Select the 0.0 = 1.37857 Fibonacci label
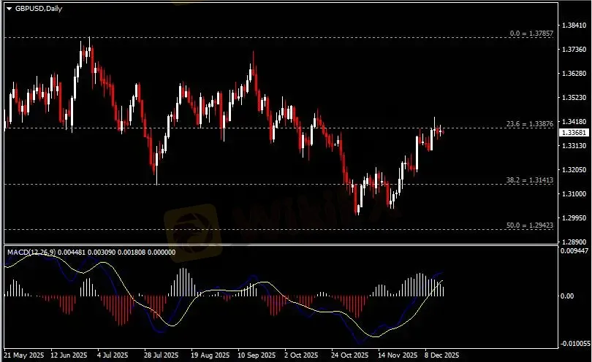The height and width of the screenshot is (362, 592). pos(531,34)
